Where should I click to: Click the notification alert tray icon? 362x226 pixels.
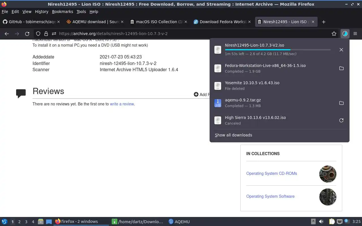point(347,221)
